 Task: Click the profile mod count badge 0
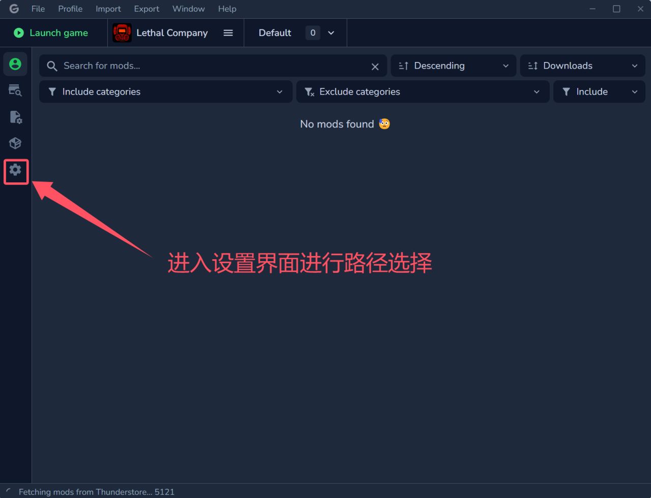point(313,33)
